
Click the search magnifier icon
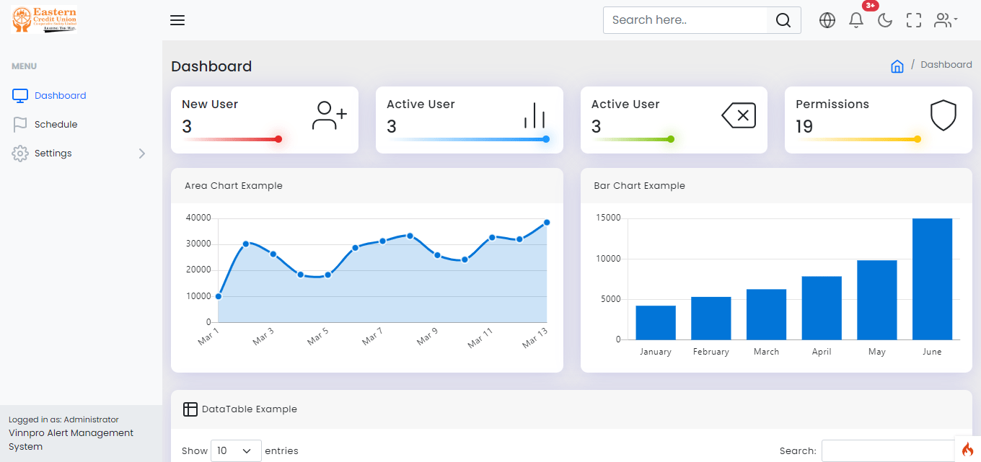click(783, 20)
